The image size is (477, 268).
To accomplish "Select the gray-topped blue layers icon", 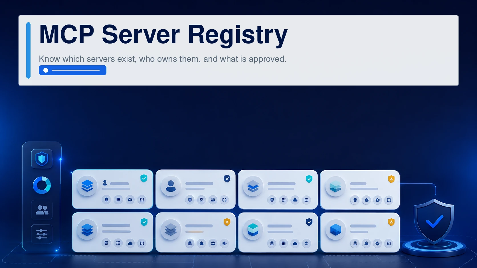I will [253, 186].
